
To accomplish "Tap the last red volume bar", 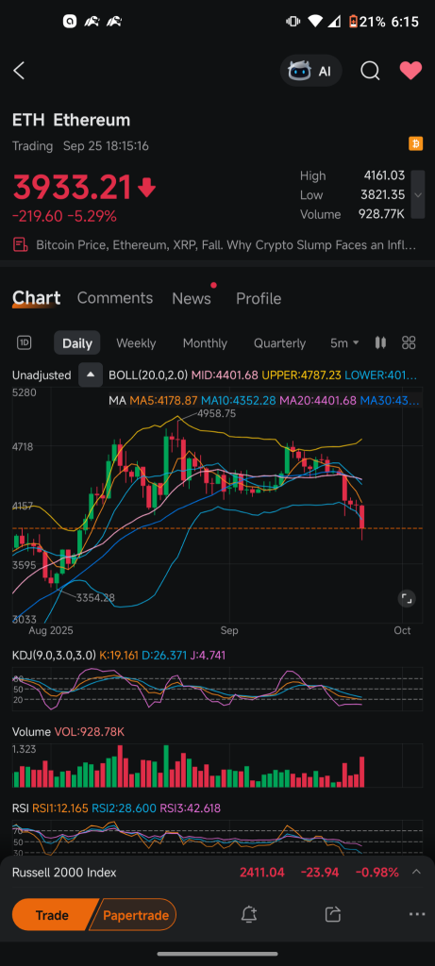I will [x=362, y=772].
